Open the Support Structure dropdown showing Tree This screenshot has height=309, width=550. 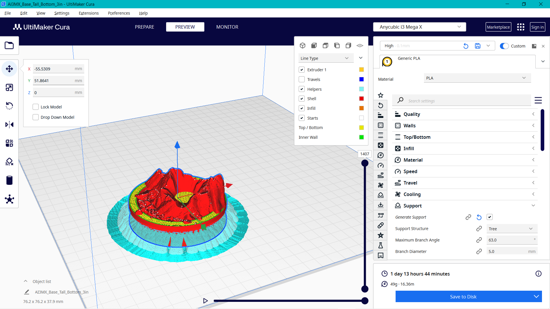[512, 229]
